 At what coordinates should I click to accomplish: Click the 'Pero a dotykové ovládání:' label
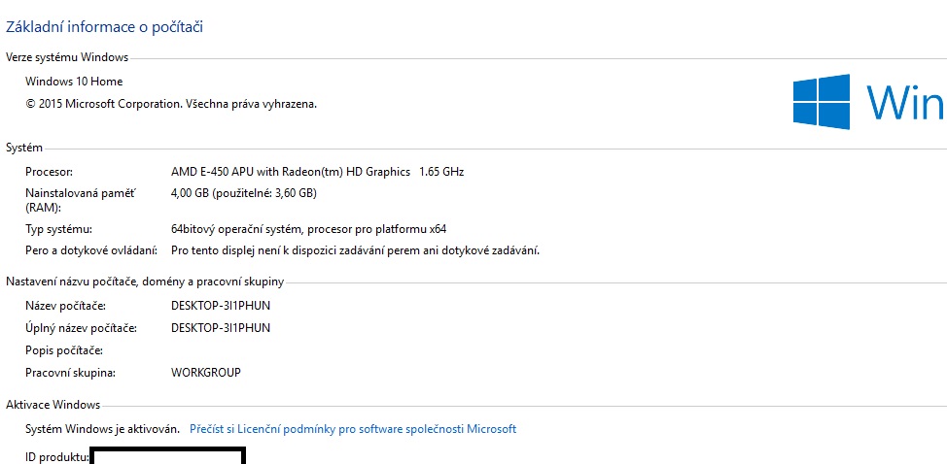click(90, 250)
